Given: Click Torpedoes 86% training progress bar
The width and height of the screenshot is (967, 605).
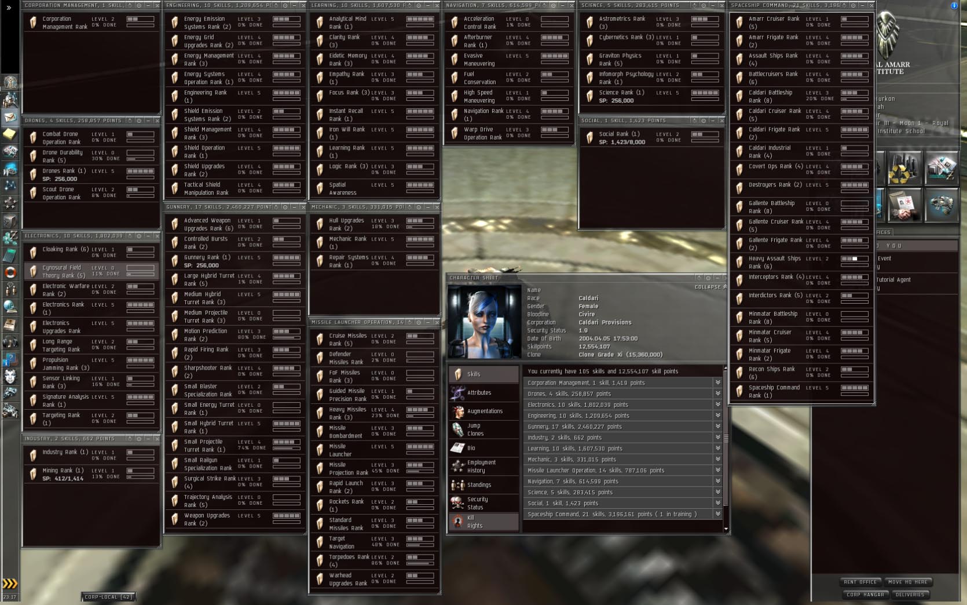Looking at the screenshot, I should coord(420,564).
